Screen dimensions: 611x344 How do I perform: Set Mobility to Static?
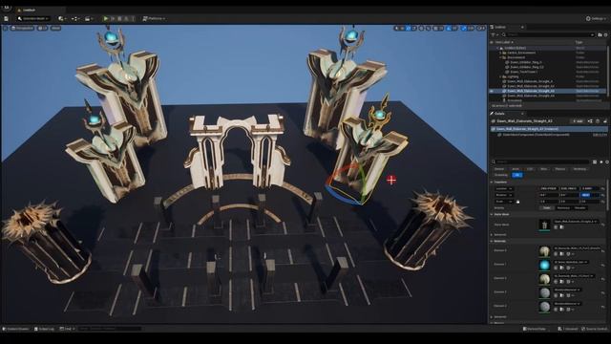click(547, 208)
